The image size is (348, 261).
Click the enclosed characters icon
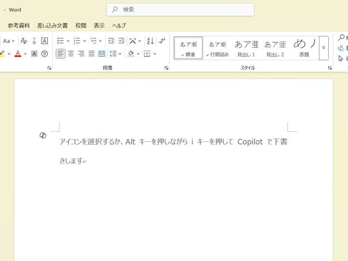[44, 54]
